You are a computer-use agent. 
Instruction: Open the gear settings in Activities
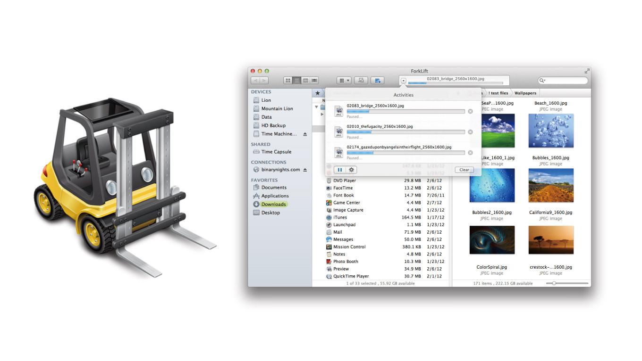351,170
